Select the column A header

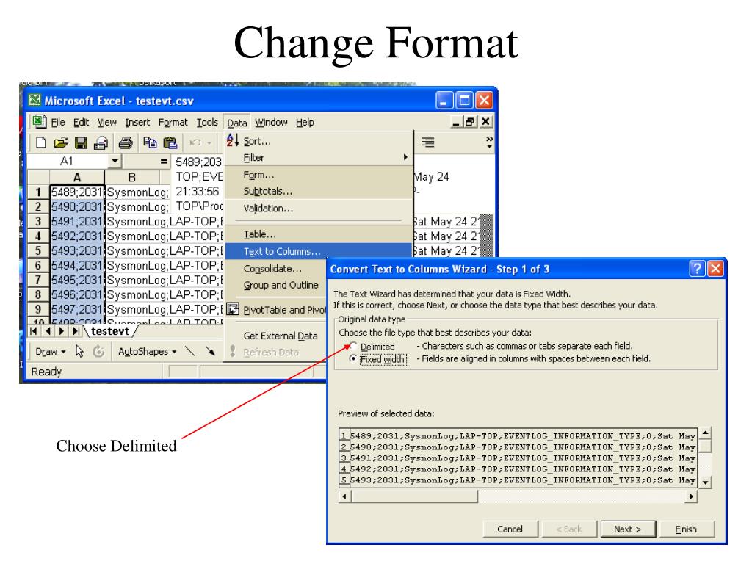click(x=76, y=178)
